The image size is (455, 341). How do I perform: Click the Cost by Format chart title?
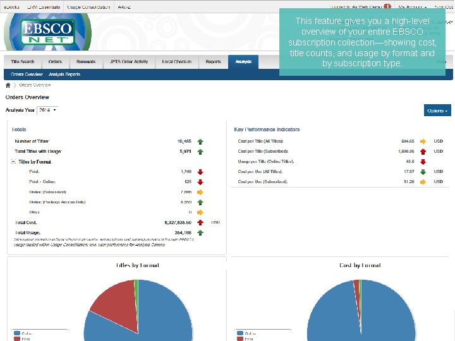(x=360, y=265)
